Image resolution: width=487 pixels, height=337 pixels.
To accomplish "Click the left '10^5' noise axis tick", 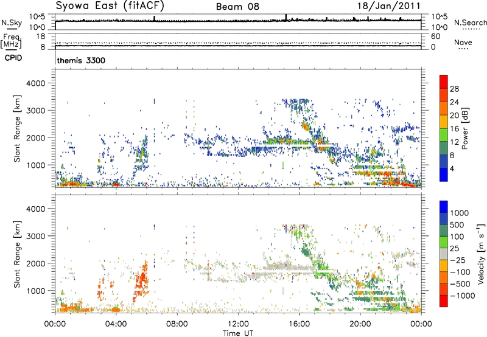I will (x=37, y=17).
